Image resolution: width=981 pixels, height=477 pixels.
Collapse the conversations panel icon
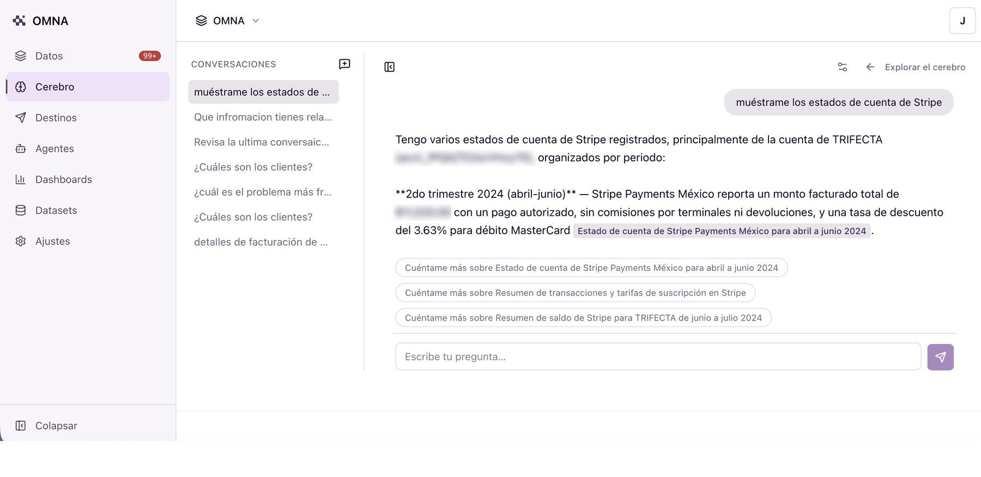389,67
